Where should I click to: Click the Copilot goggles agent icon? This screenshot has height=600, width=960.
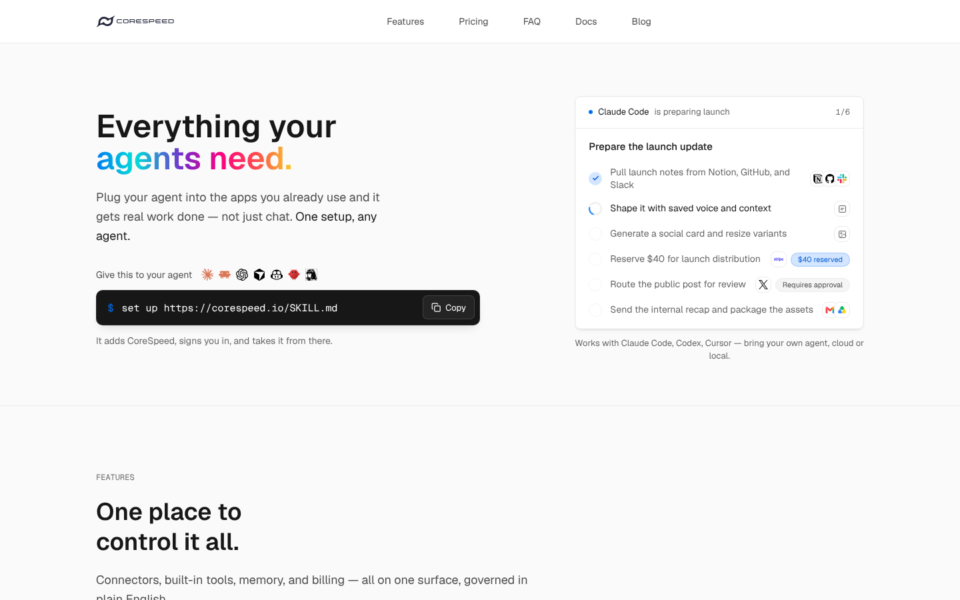click(277, 275)
